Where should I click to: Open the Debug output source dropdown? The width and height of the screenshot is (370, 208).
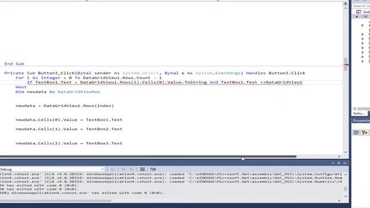(102, 169)
